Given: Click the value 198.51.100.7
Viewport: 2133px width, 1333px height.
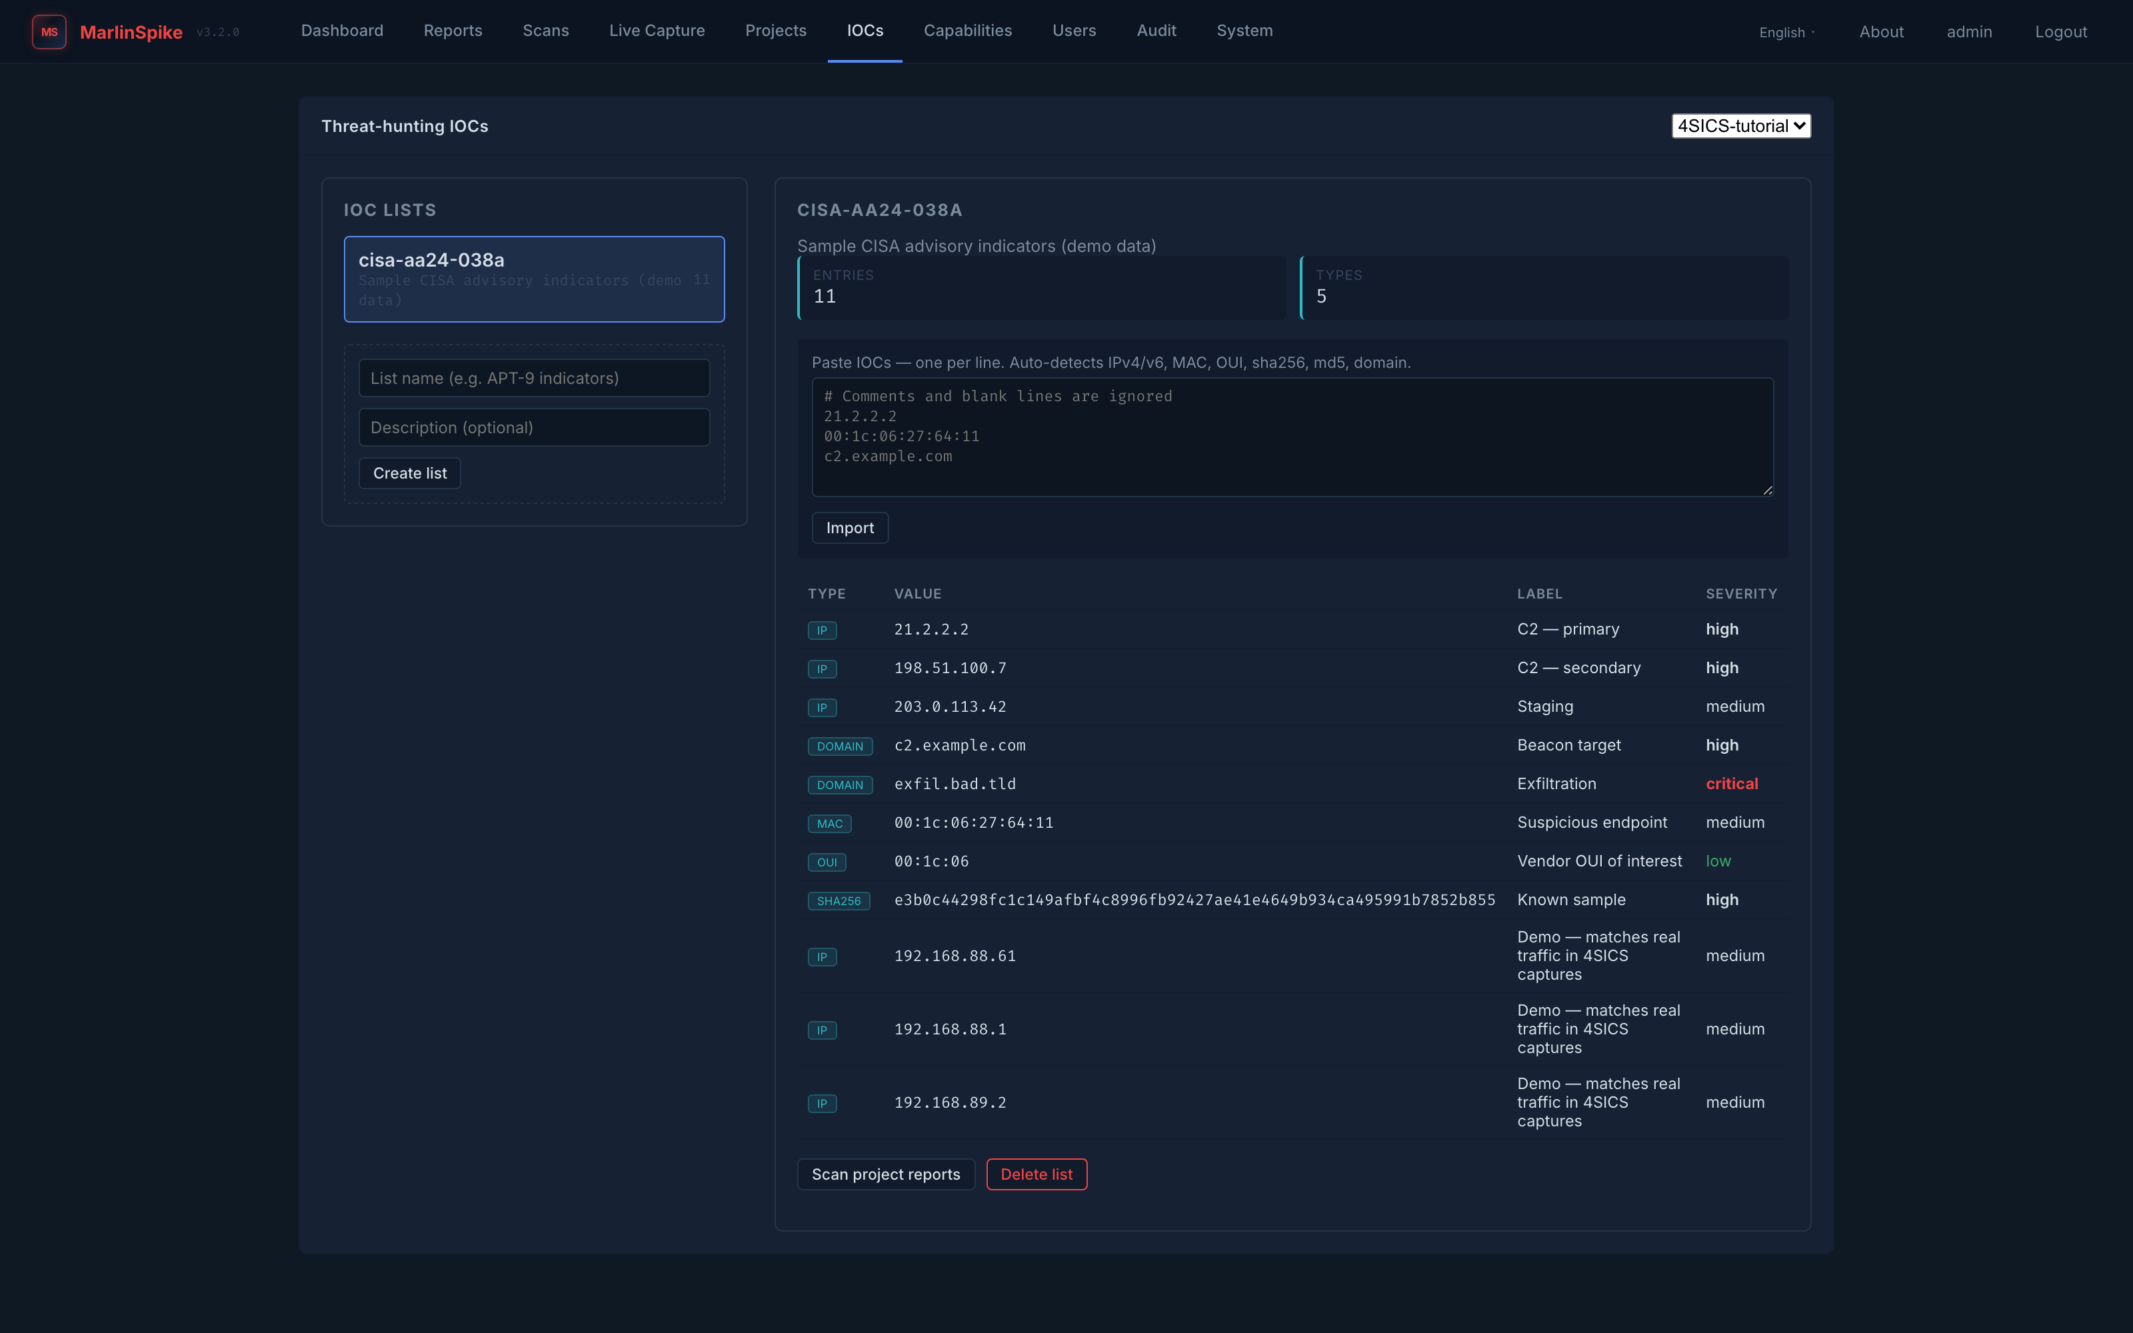Looking at the screenshot, I should point(950,668).
